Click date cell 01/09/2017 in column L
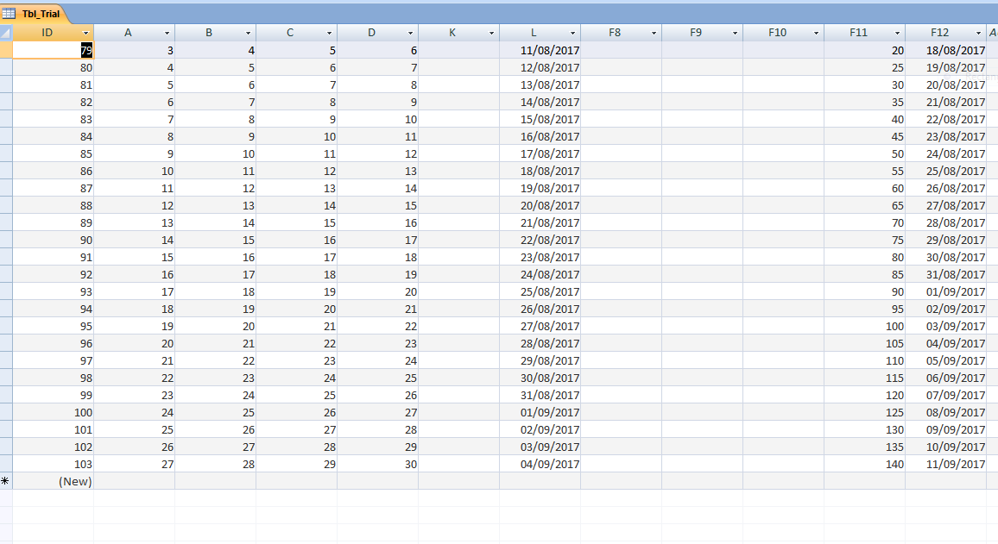Image resolution: width=998 pixels, height=544 pixels. click(x=540, y=412)
